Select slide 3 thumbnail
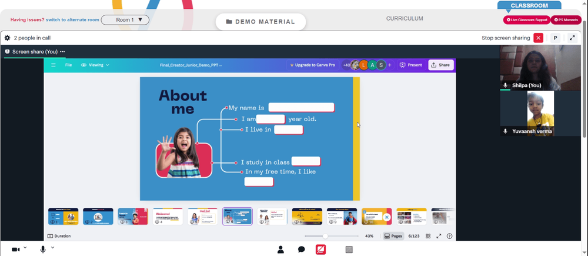This screenshot has height=256, width=588. (x=133, y=217)
